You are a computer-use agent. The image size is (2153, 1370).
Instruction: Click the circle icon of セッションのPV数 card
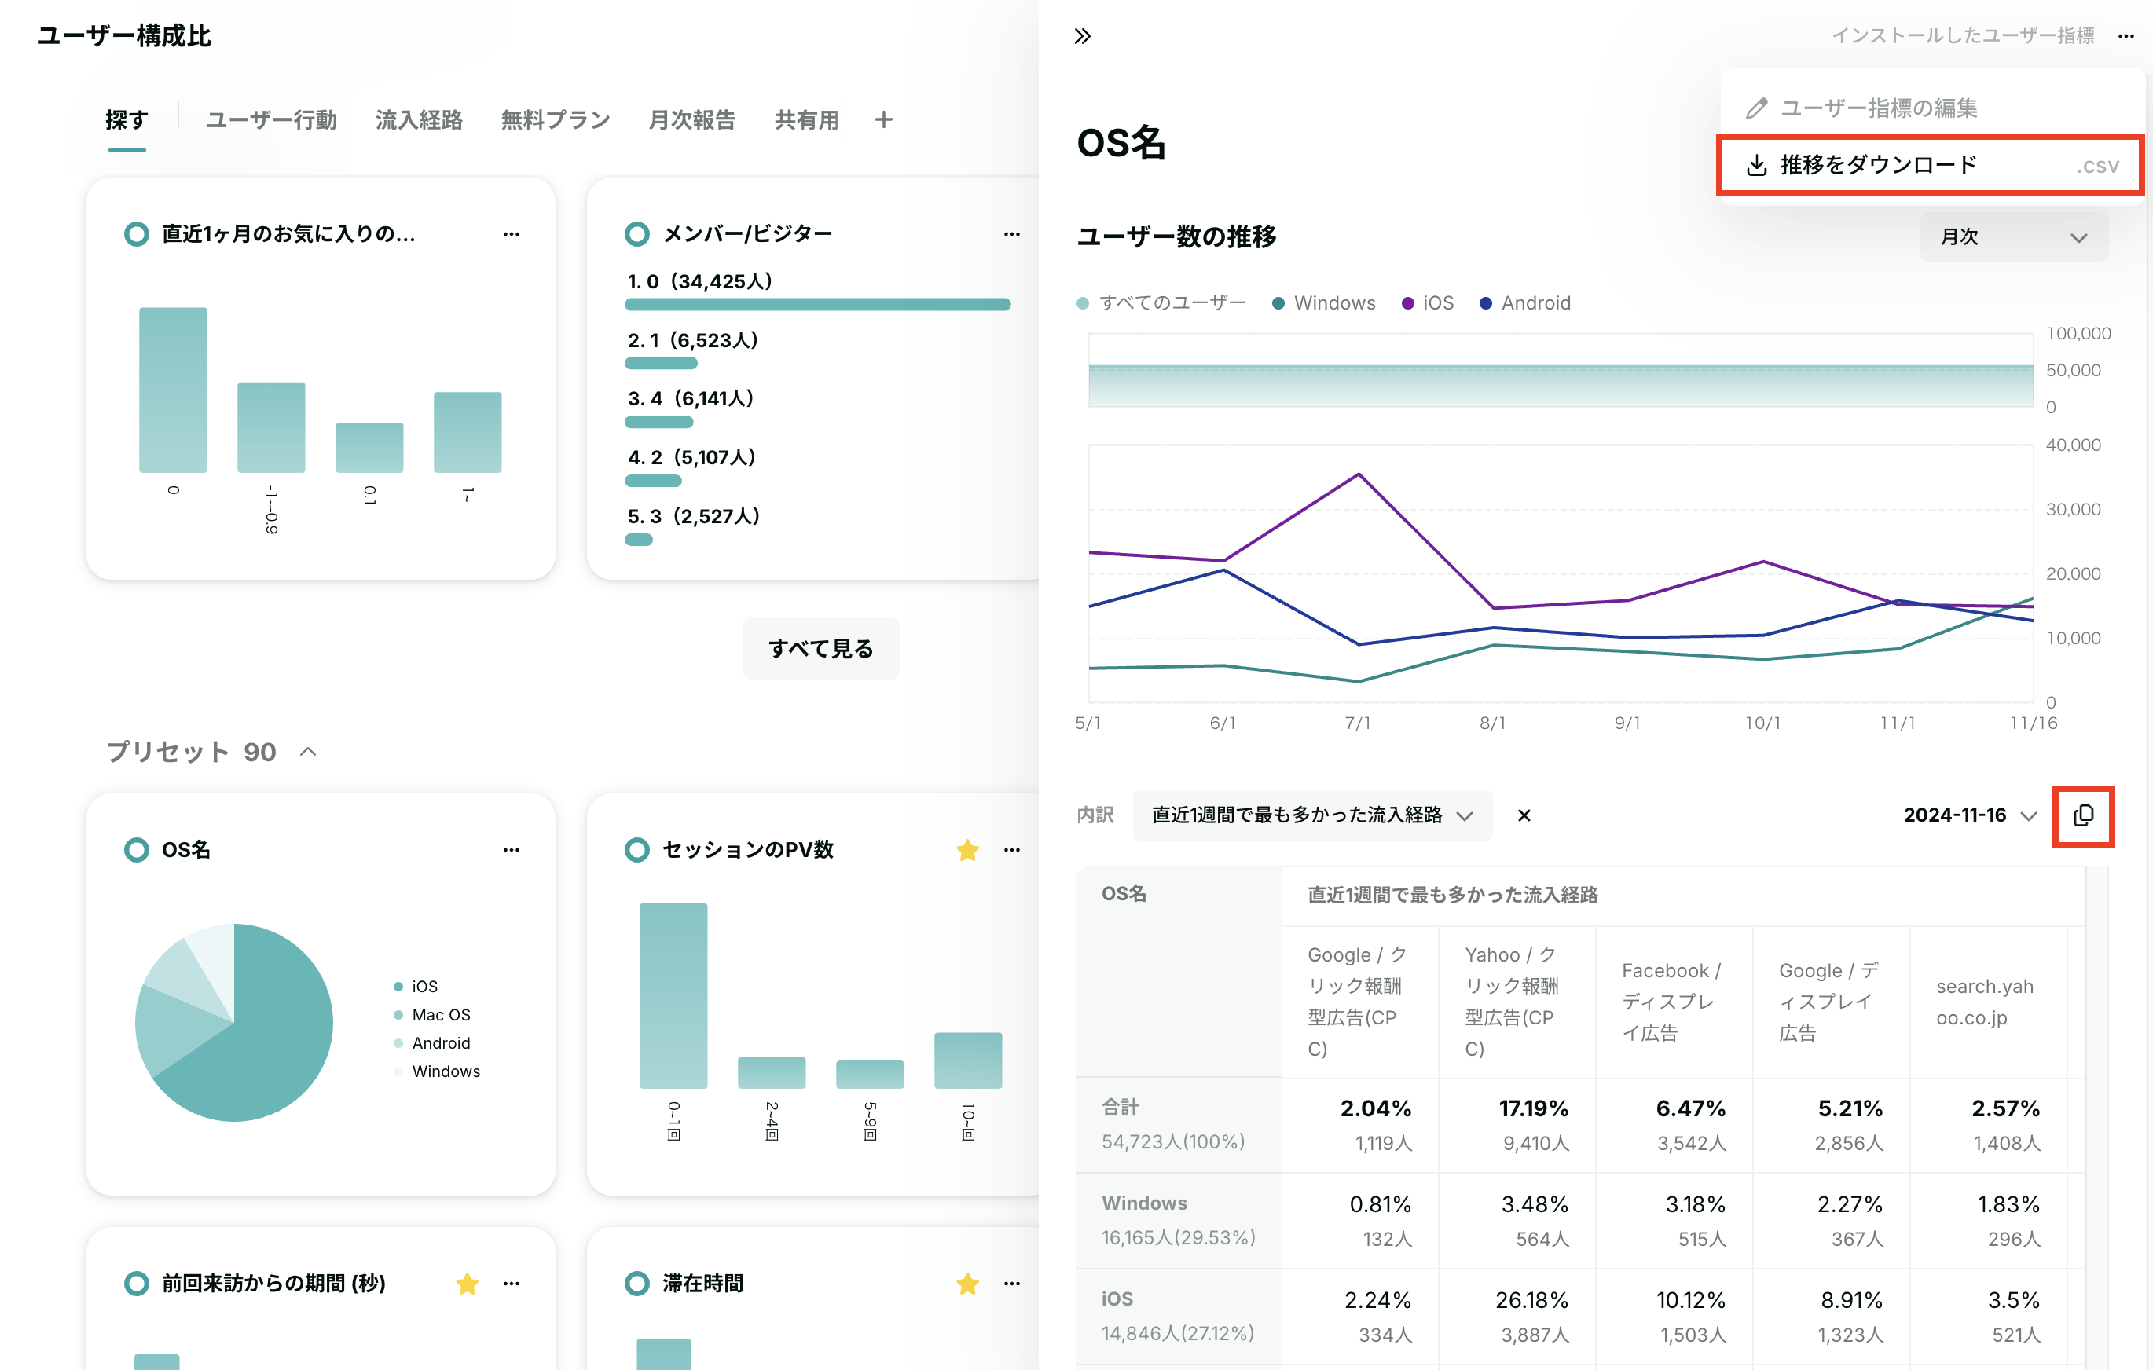pyautogui.click(x=636, y=850)
